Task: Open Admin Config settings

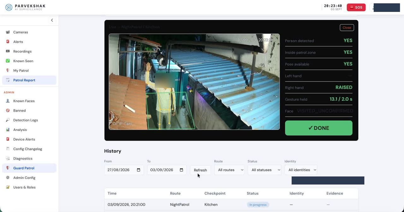Action: pos(29,178)
